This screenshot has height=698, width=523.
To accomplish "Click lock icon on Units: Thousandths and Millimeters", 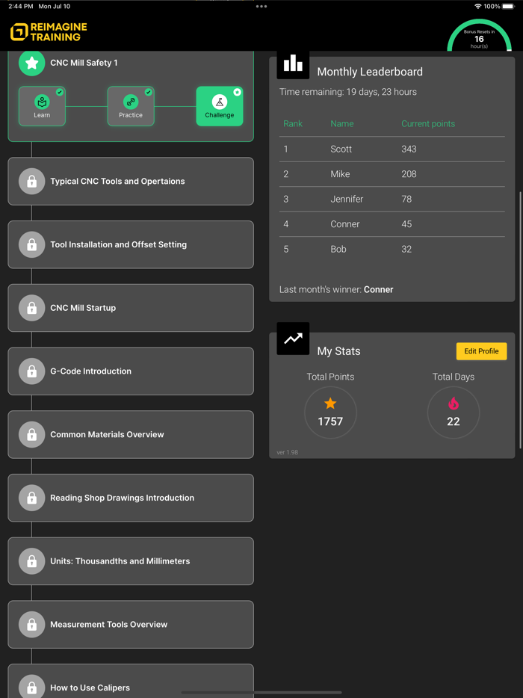I will [31, 561].
